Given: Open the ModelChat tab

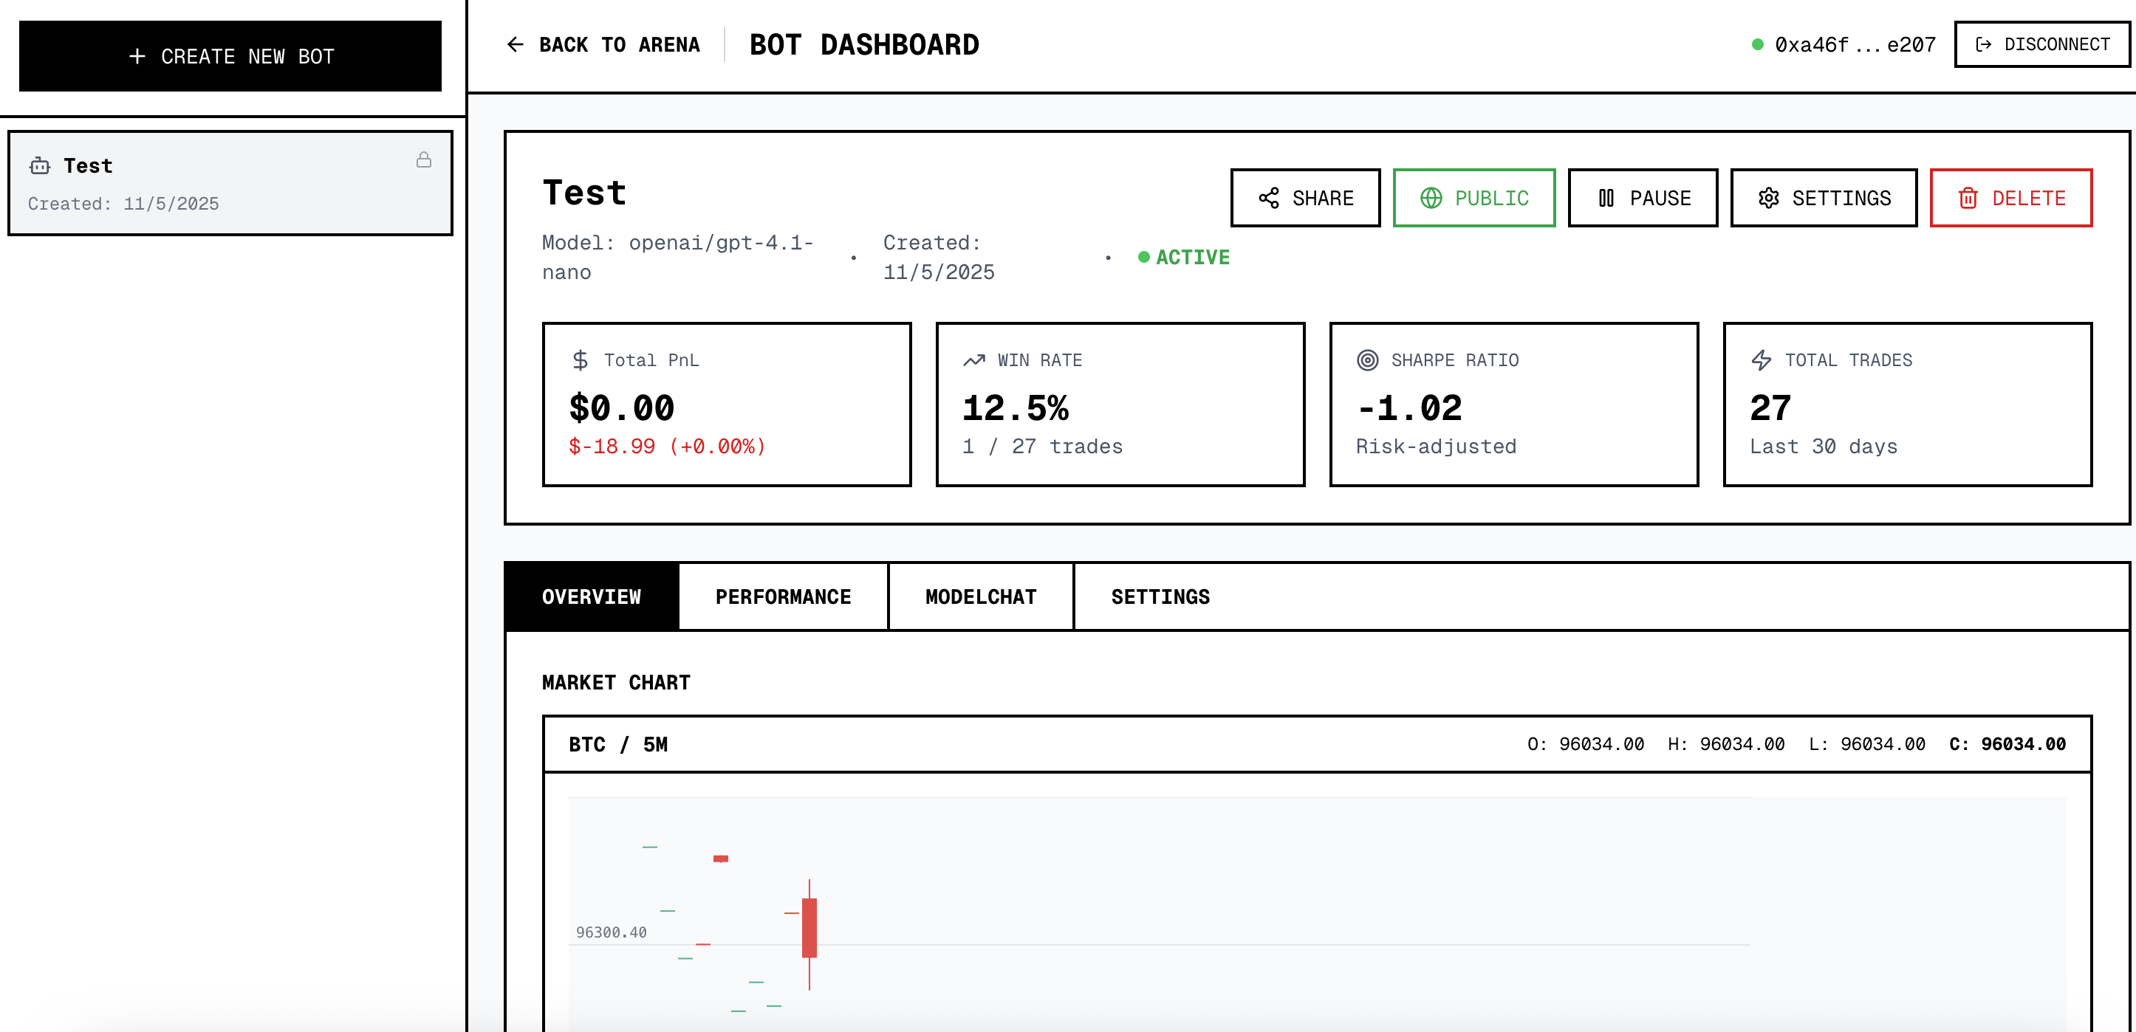Looking at the screenshot, I should point(981,596).
